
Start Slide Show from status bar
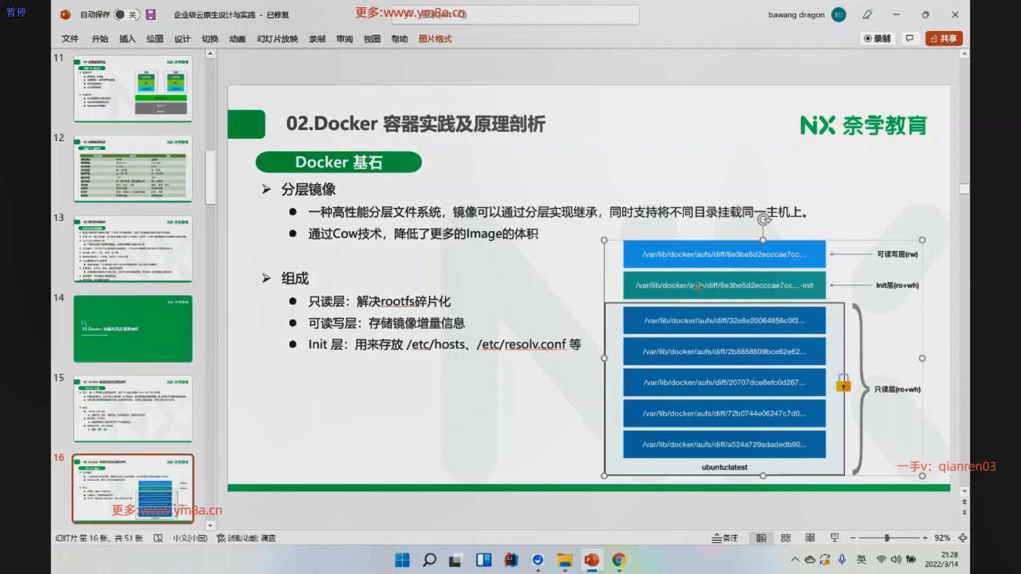pos(834,538)
